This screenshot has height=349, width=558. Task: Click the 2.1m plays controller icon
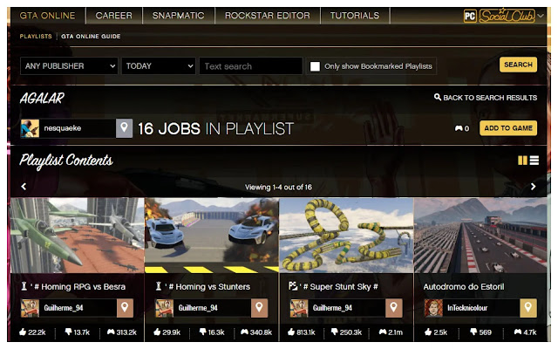pos(383,332)
